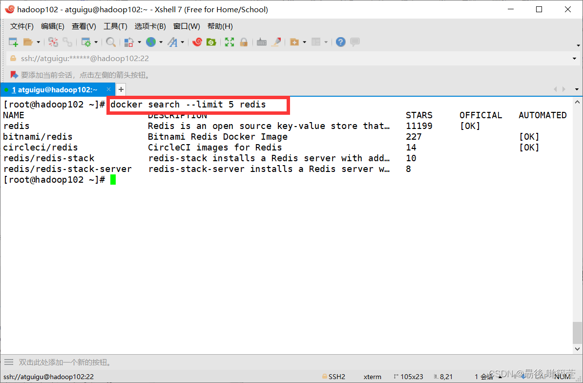Click the Reconnect chain-link icon
Screen dimensions: 583x383
[67, 42]
